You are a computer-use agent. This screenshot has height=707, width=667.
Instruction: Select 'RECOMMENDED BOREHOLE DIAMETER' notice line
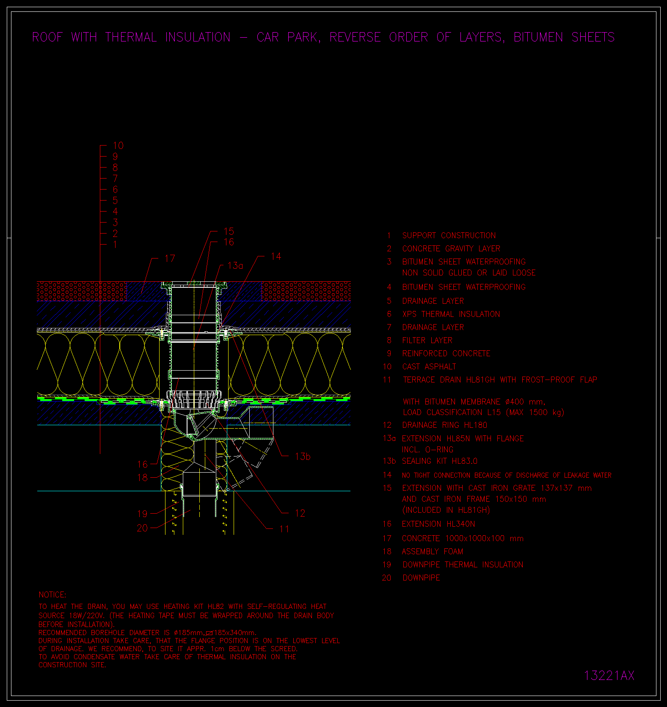pyautogui.click(x=147, y=633)
